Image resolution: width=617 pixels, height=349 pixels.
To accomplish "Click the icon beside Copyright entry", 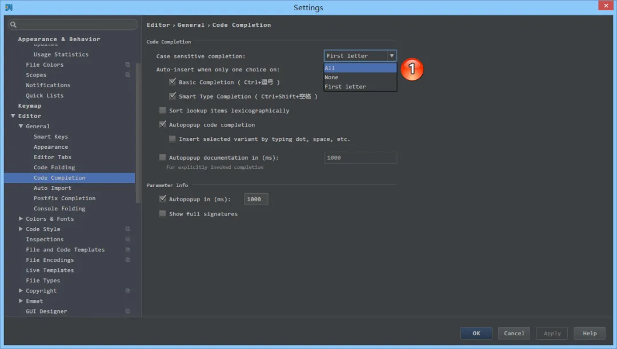I will (127, 290).
